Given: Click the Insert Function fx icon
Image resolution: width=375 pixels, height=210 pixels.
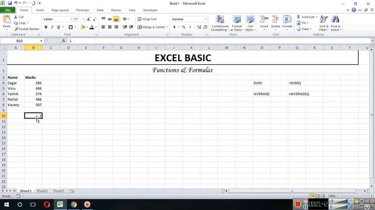Looking at the screenshot, I should tap(64, 41).
